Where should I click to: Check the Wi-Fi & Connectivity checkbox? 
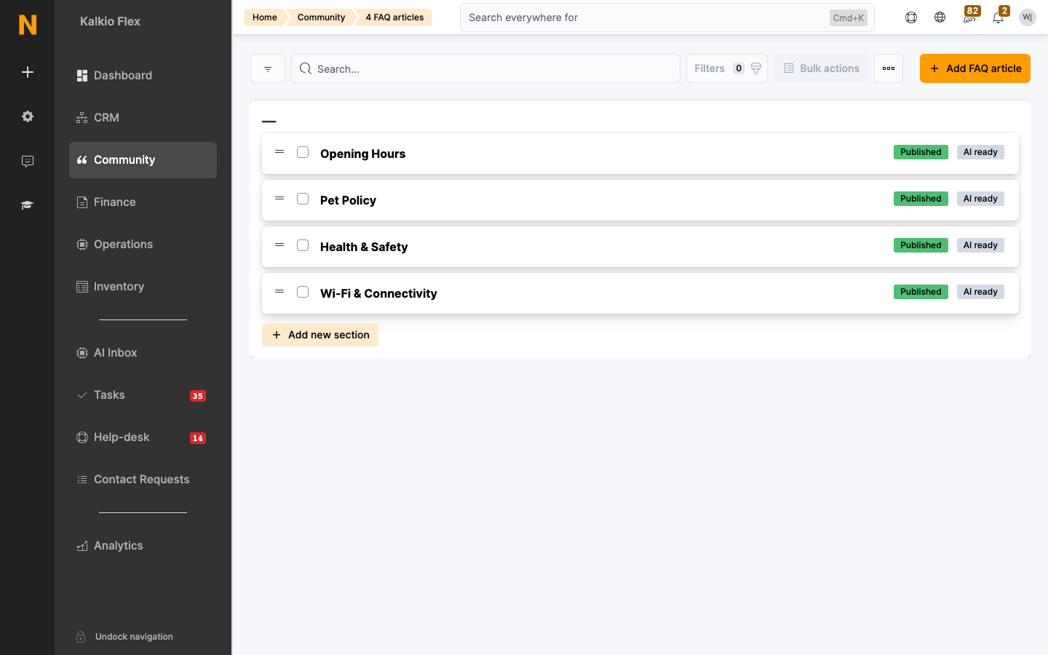[x=303, y=292]
